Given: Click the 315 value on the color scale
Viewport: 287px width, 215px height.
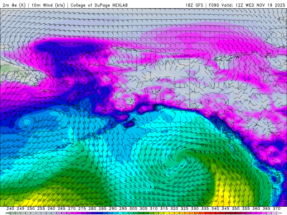Looking at the screenshot, I should [164, 209].
